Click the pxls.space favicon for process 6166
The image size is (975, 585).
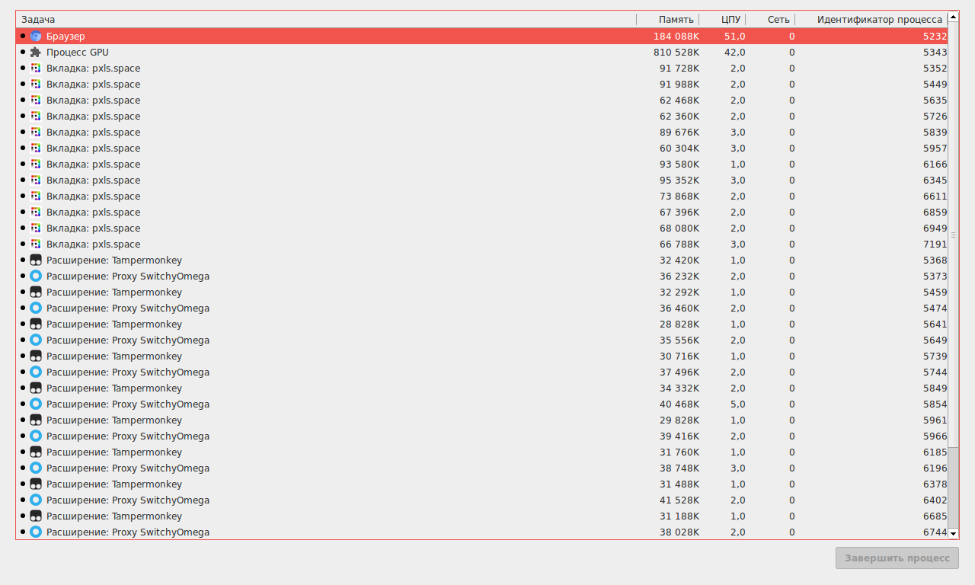[x=36, y=165]
